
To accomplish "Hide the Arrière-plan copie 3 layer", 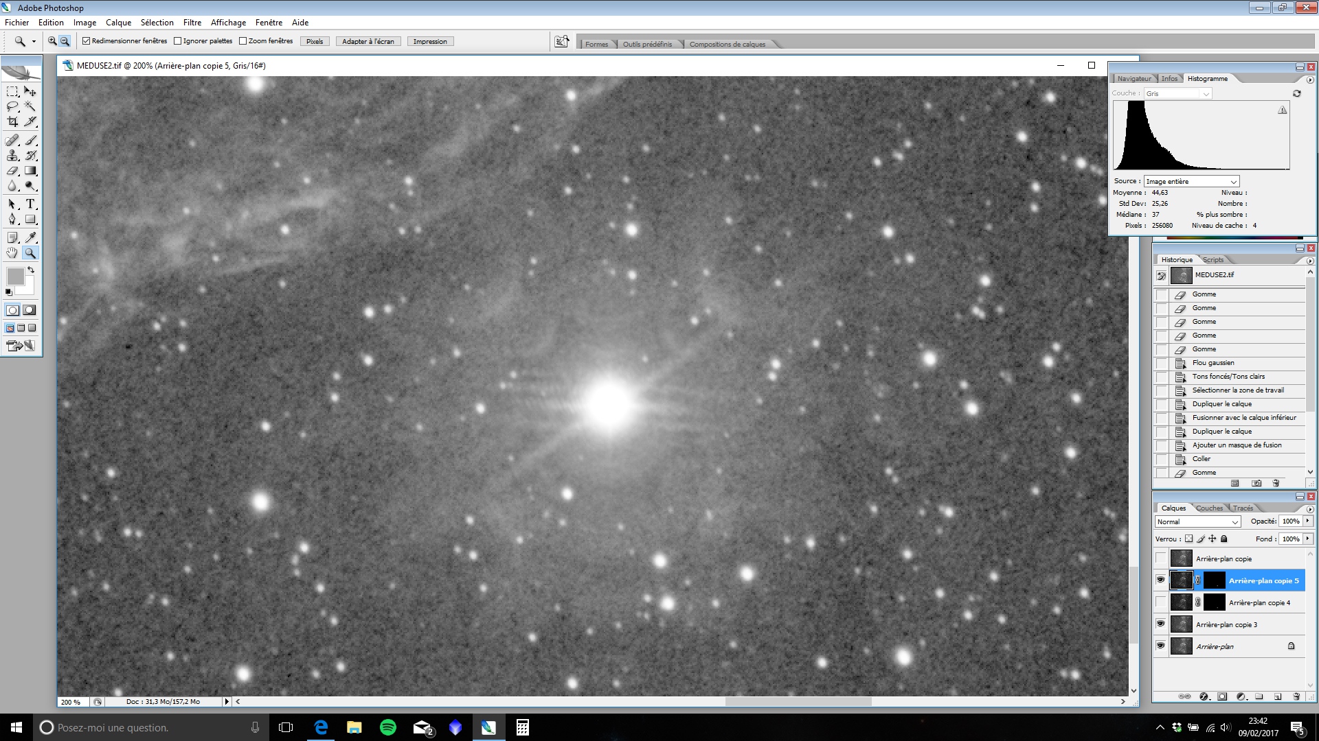I will [x=1161, y=624].
